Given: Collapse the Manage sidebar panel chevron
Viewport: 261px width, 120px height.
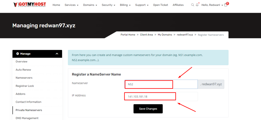Looking at the screenshot, I should 57,54.
